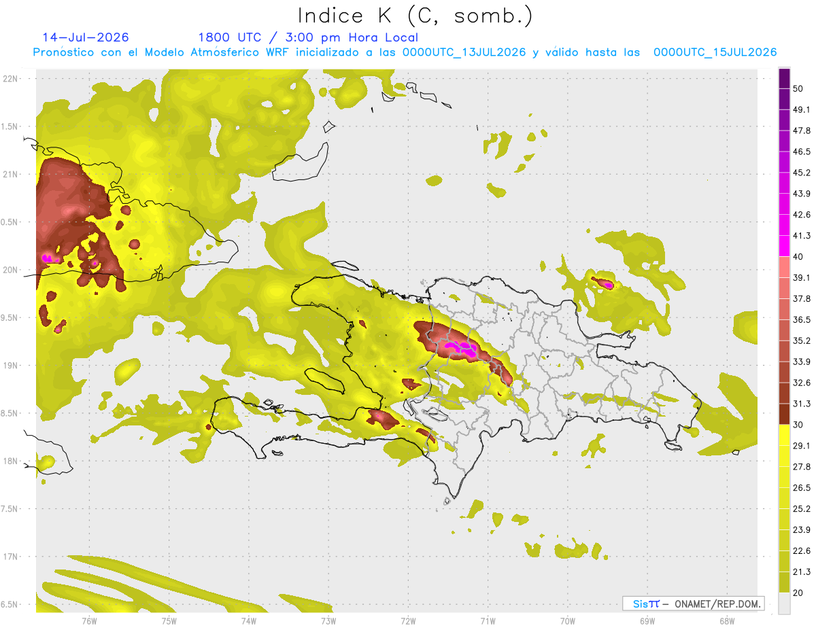
Task: Click the colorbar value '40'
Action: [x=798, y=256]
